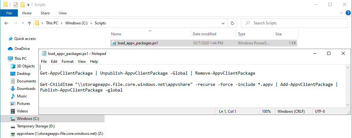Open the address bar history dropdown
352x138 pixels.
(223, 23)
